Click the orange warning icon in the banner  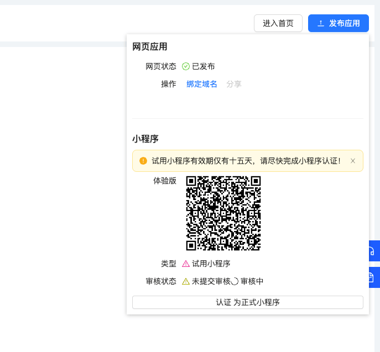(143, 161)
